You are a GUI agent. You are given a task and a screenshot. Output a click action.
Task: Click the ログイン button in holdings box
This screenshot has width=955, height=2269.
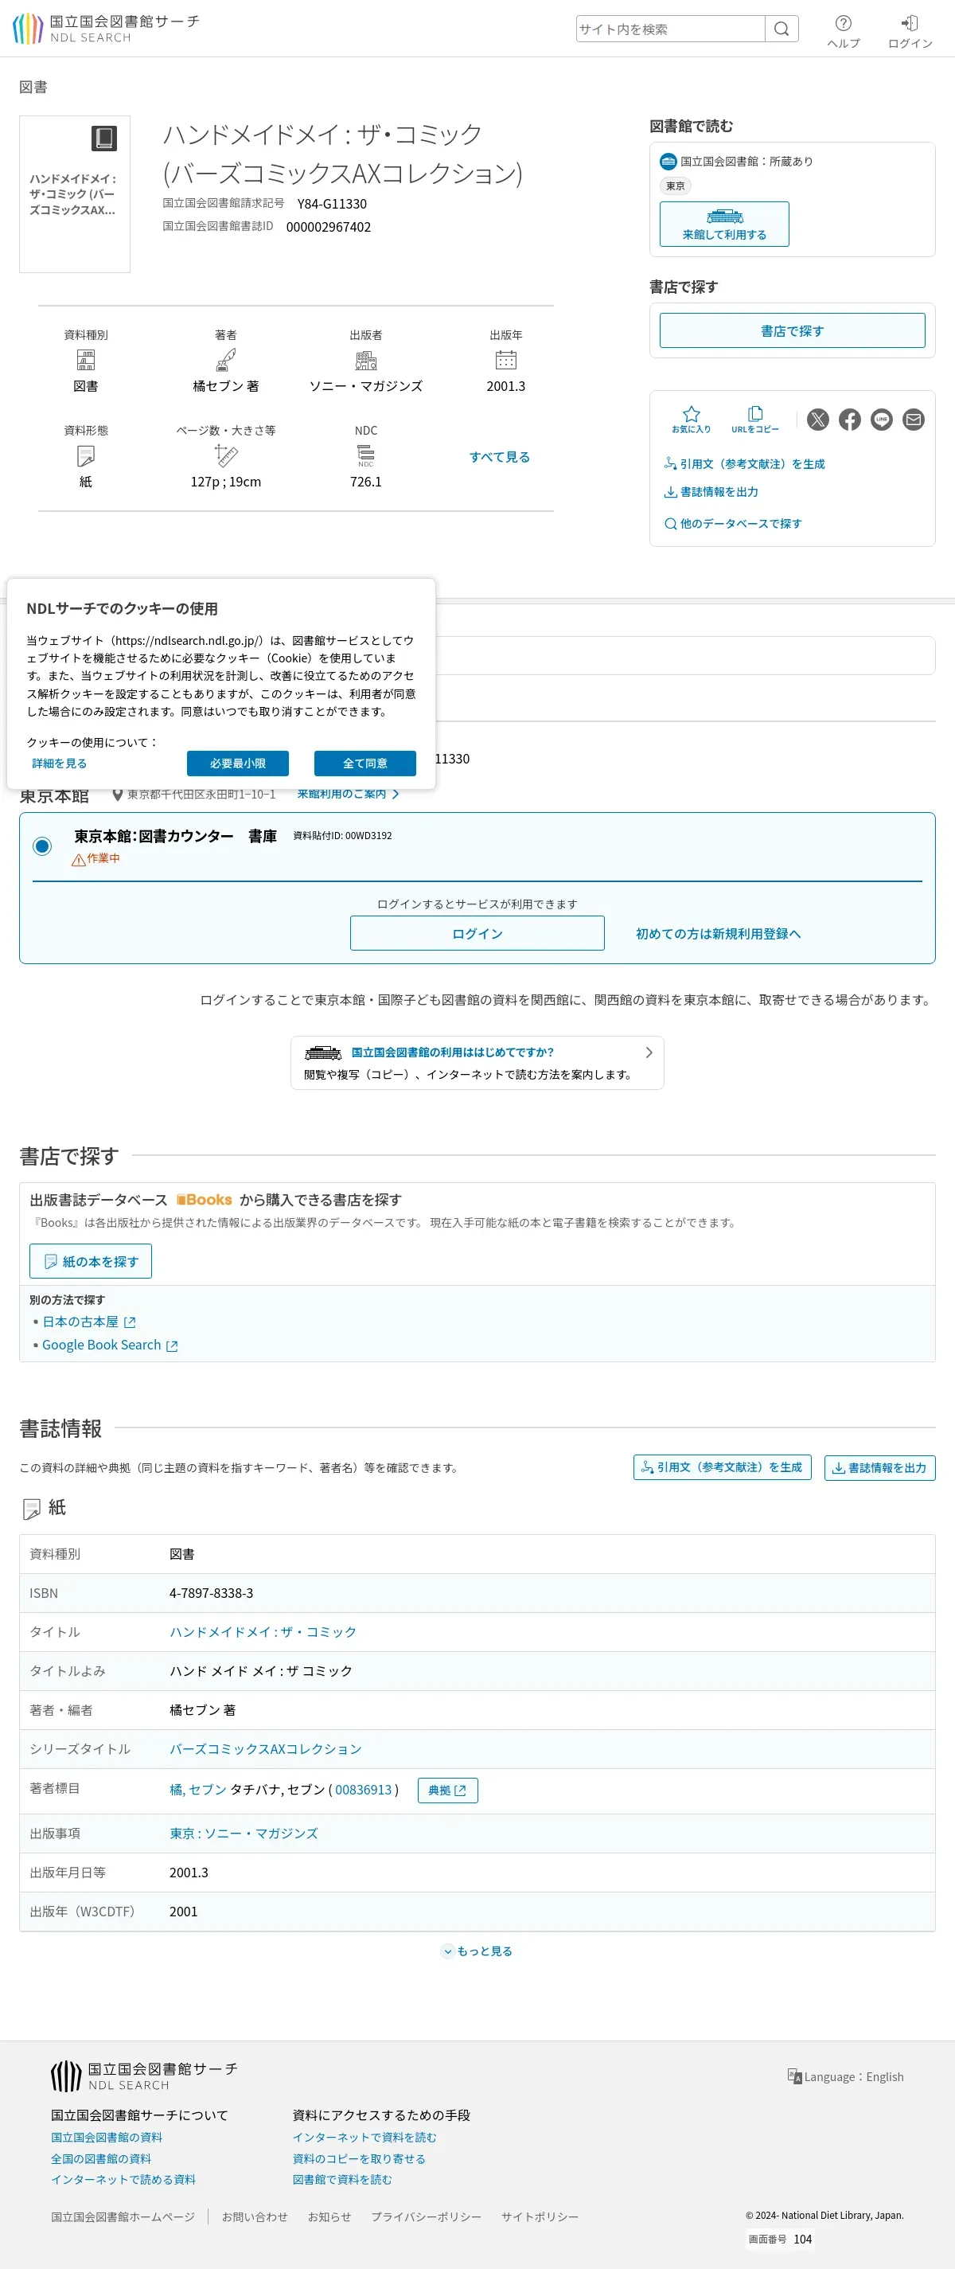coord(477,933)
